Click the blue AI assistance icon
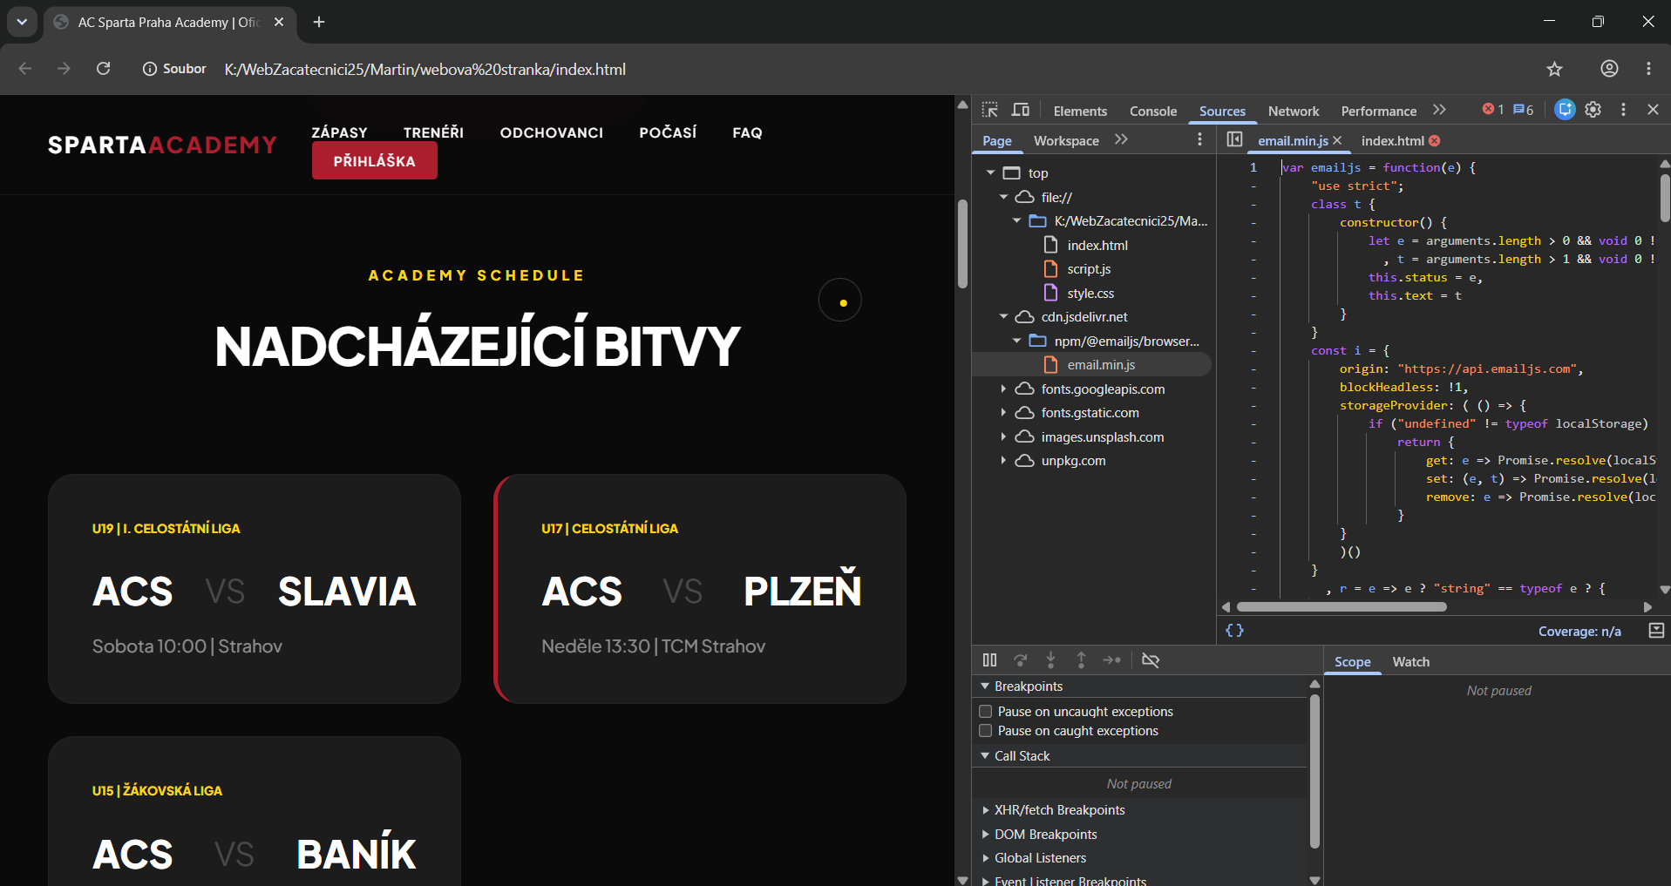 click(x=1566, y=110)
